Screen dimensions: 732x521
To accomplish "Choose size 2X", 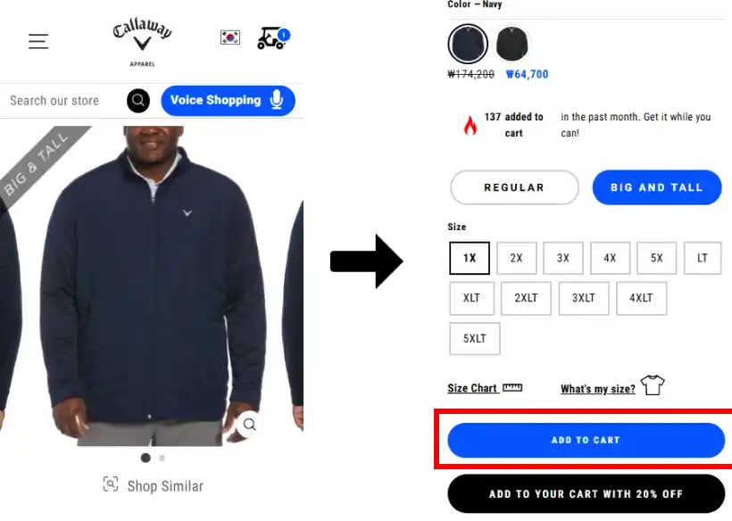I will 516,258.
